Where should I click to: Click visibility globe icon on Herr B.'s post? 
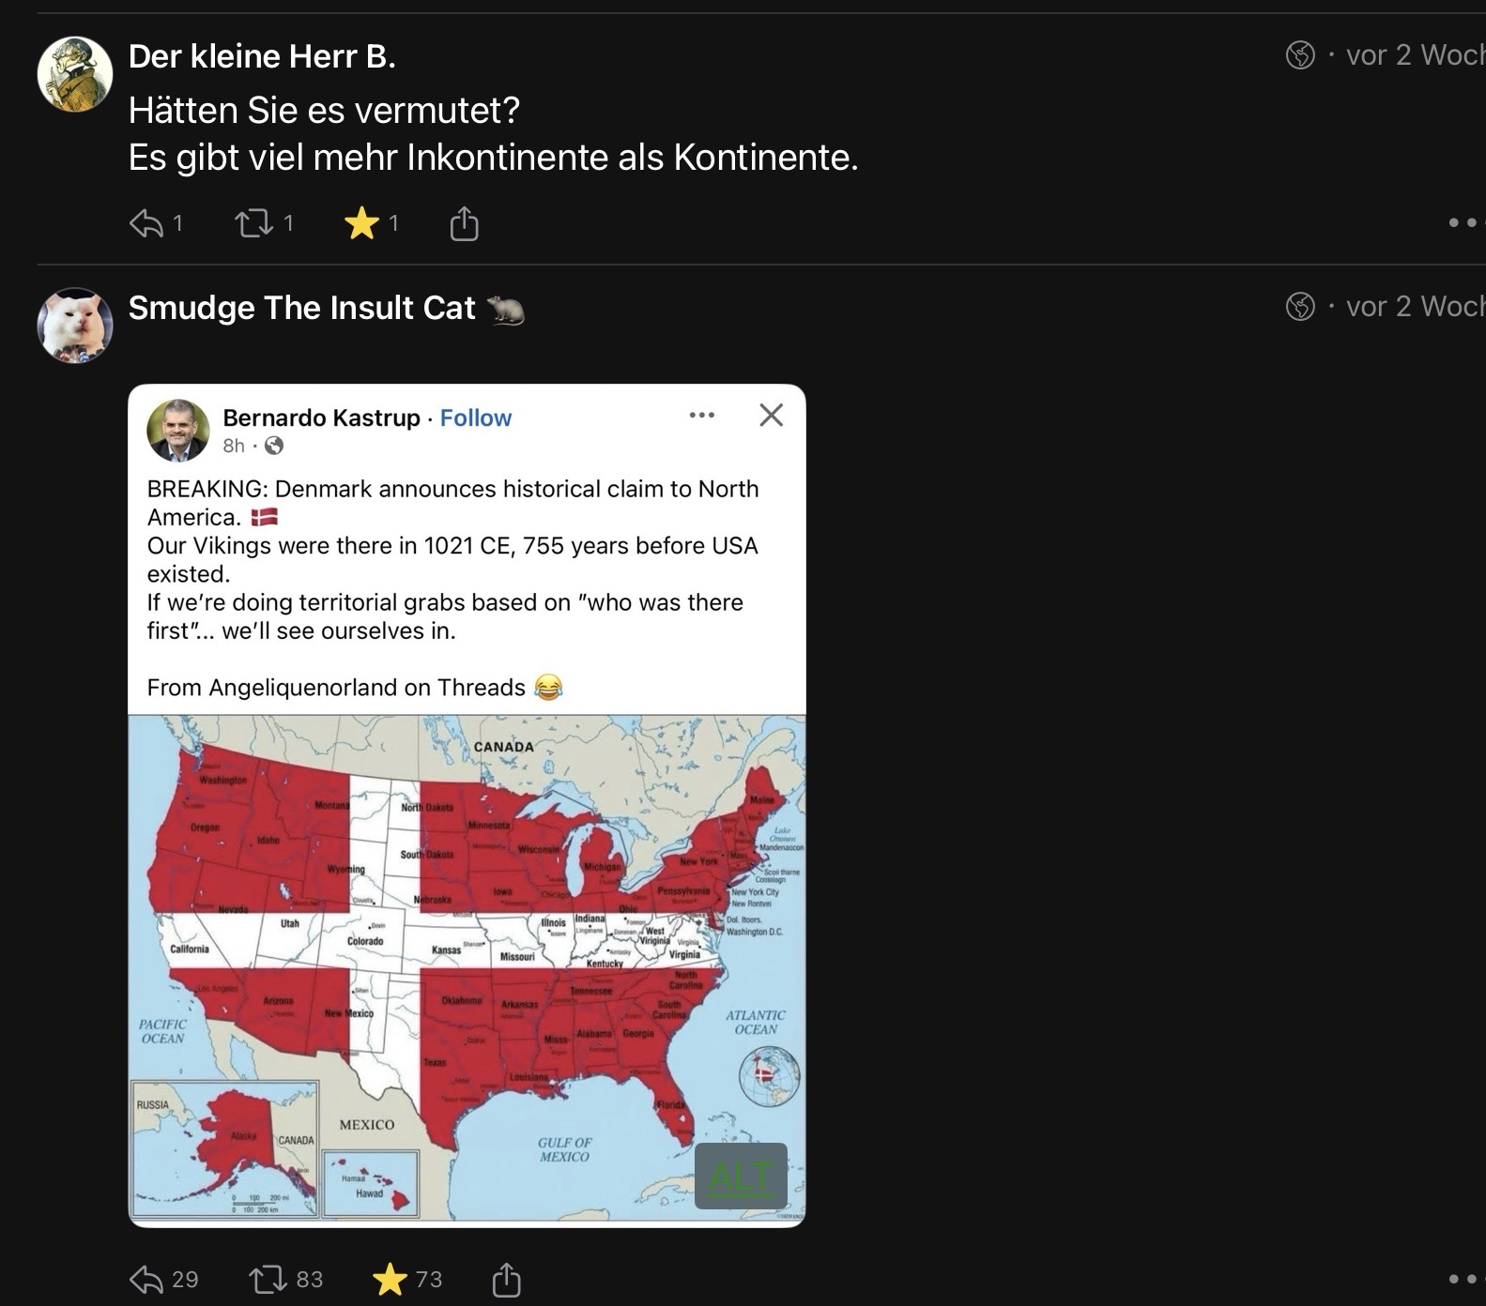1300,55
